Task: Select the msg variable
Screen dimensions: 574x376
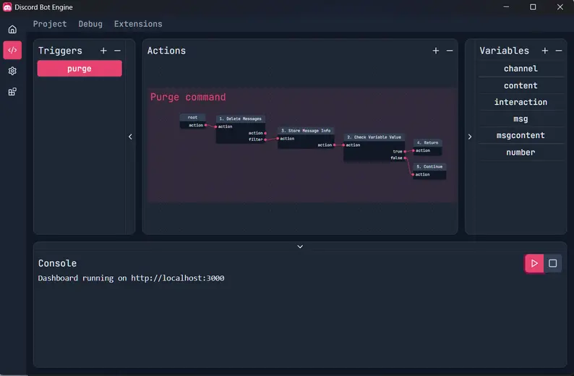Action: (x=521, y=119)
